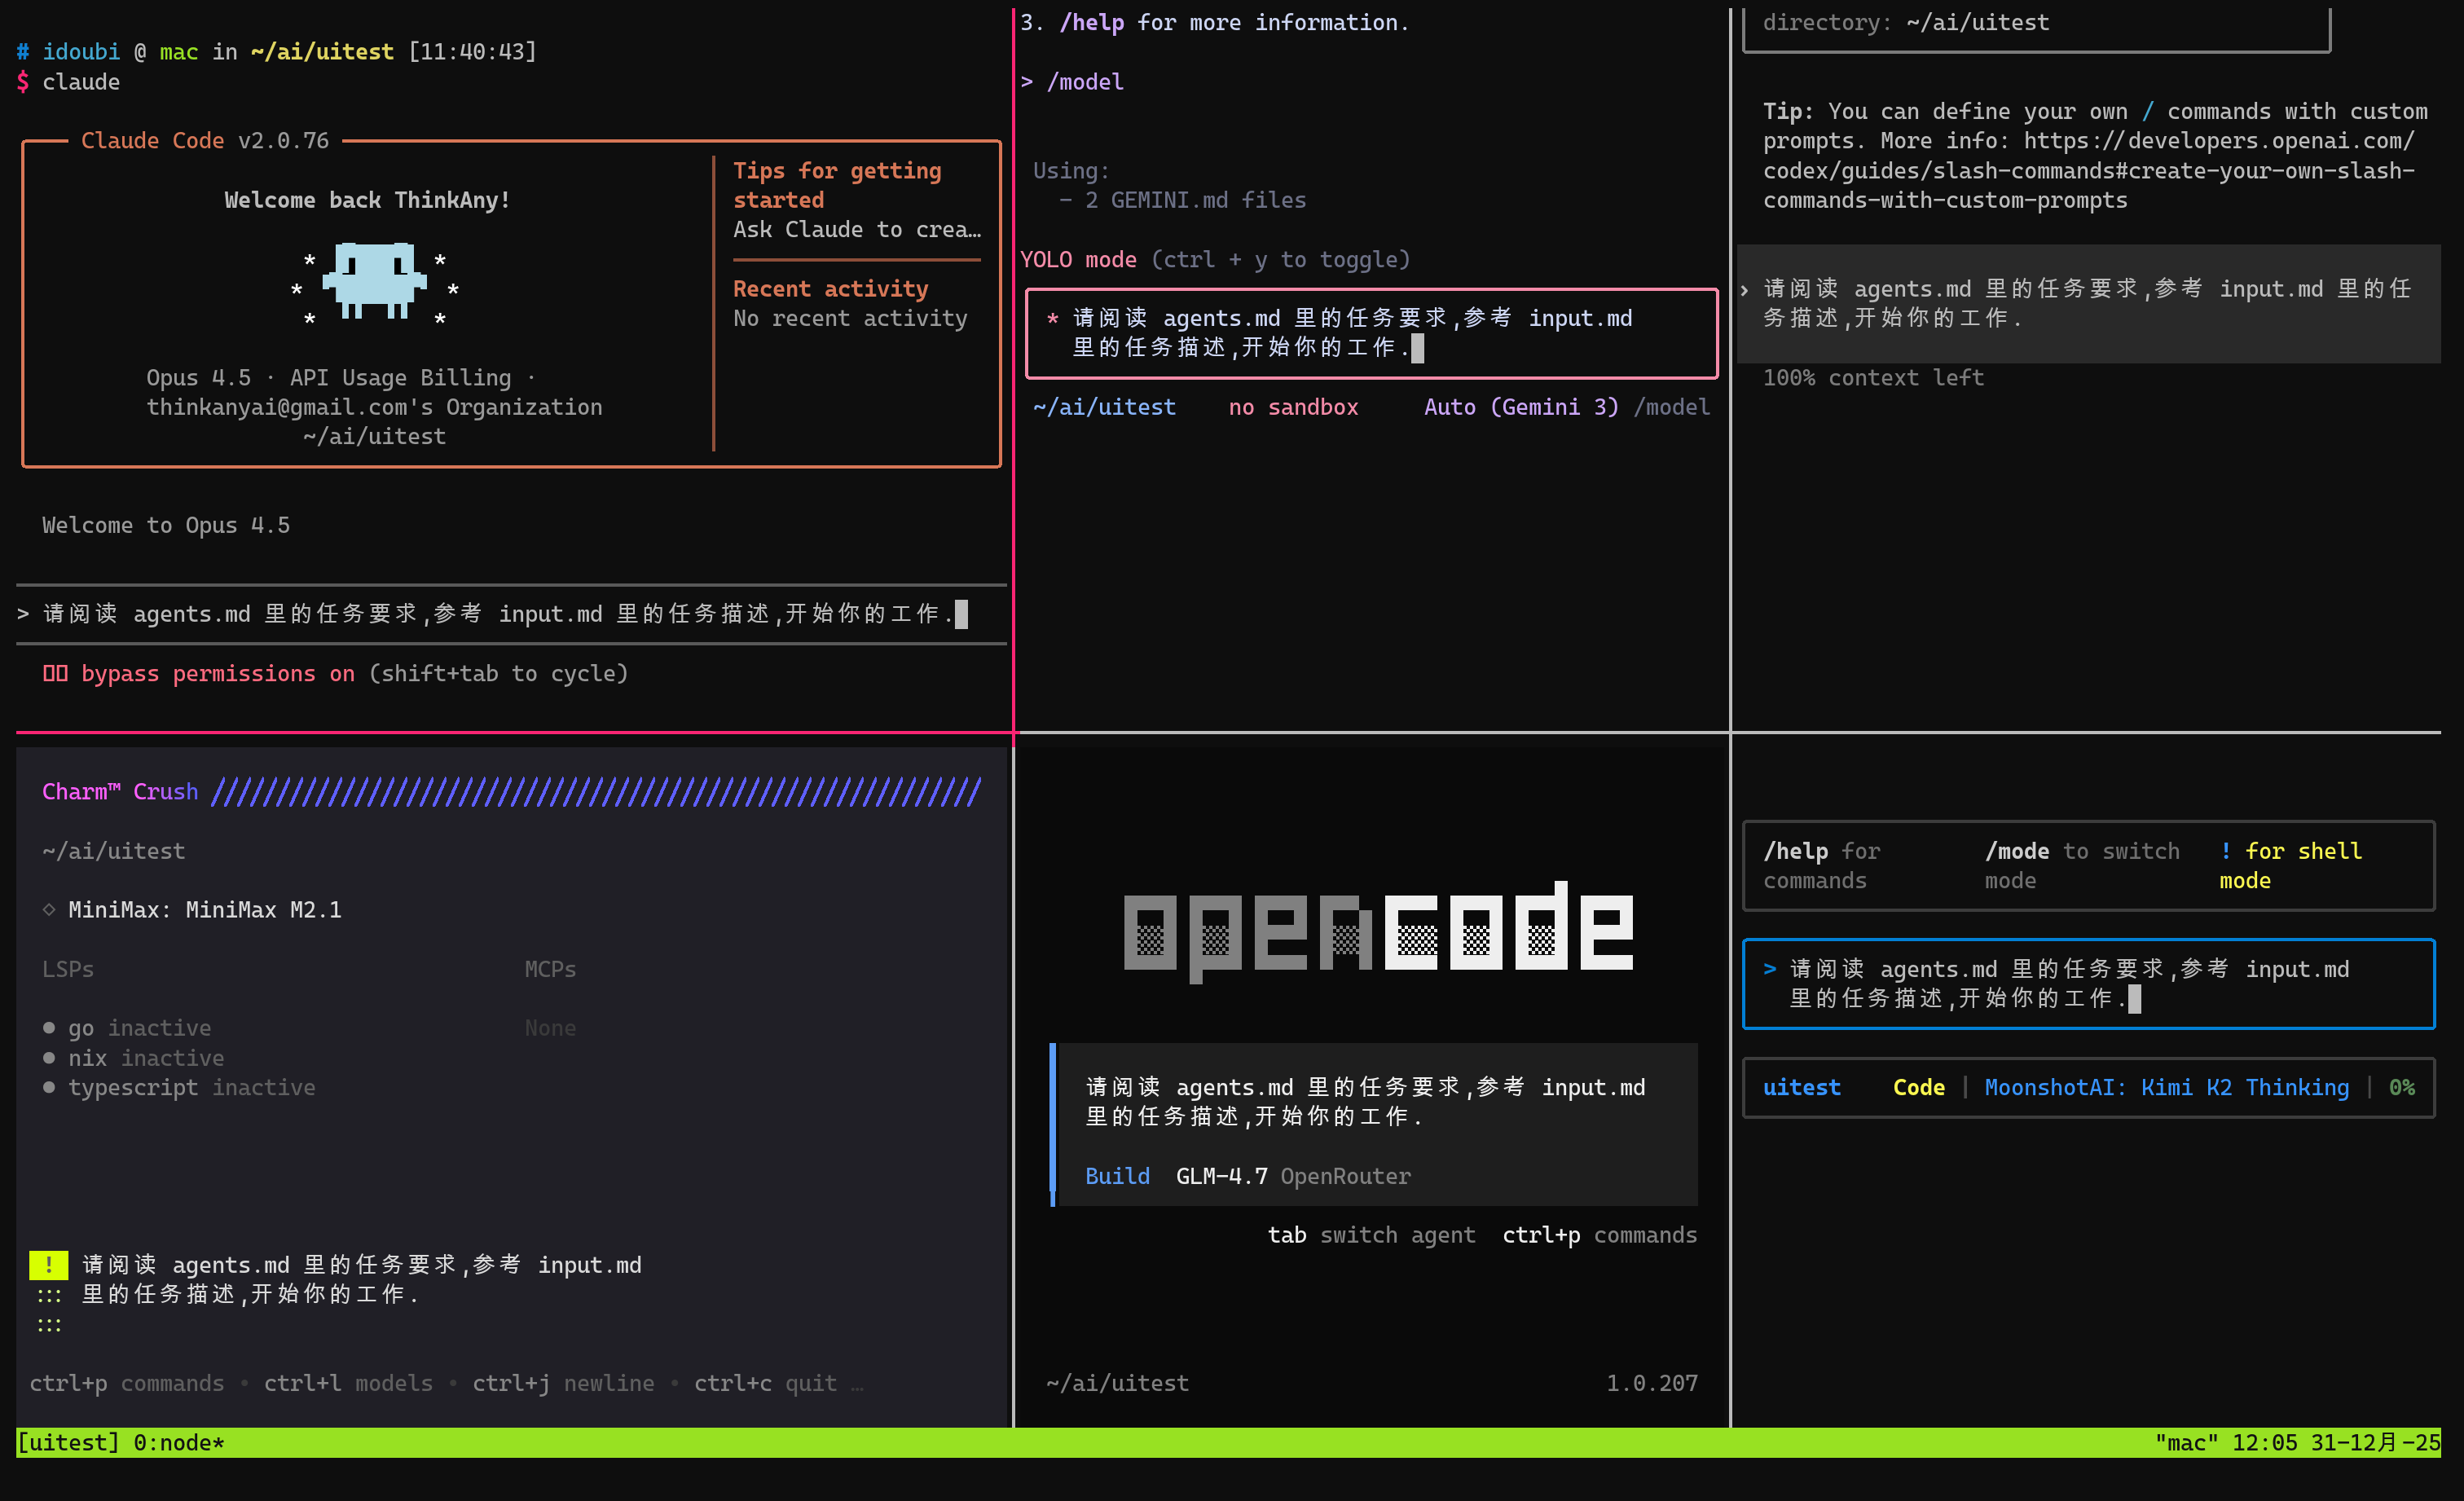Click the diamond icon beside MiniMax M2.1
Image resolution: width=2464 pixels, height=1501 pixels.
coord(49,910)
